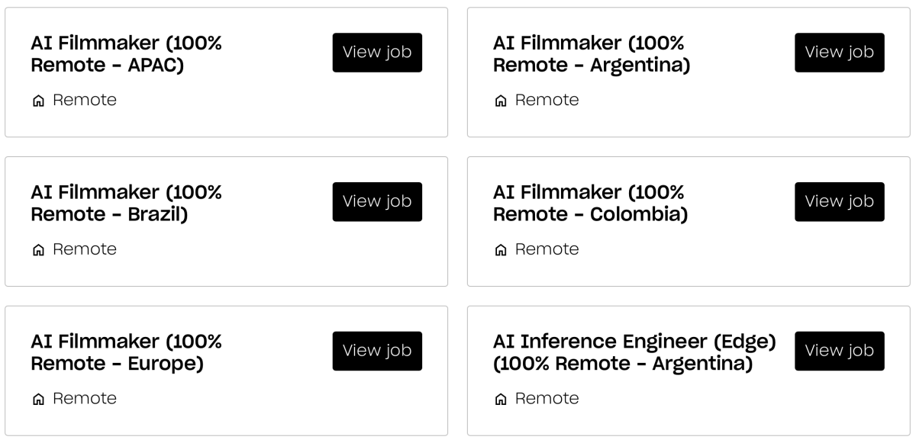Click the AI Filmmaker Colombia title

coord(590,204)
